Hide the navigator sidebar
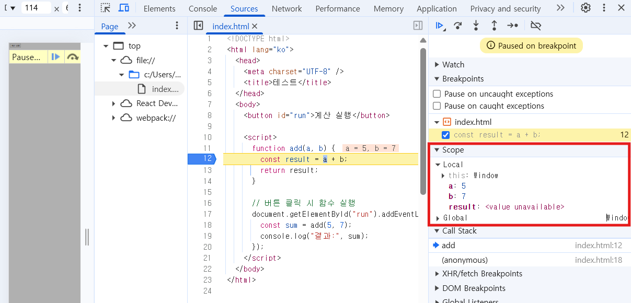Viewport: 631px width, 303px height. tap(198, 26)
